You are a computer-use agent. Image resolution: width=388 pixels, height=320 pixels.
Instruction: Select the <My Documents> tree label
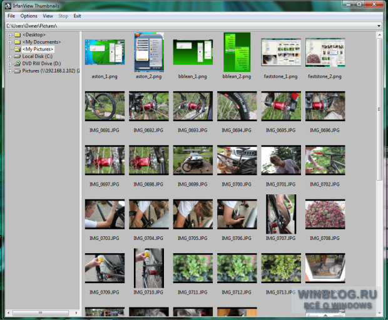41,42
